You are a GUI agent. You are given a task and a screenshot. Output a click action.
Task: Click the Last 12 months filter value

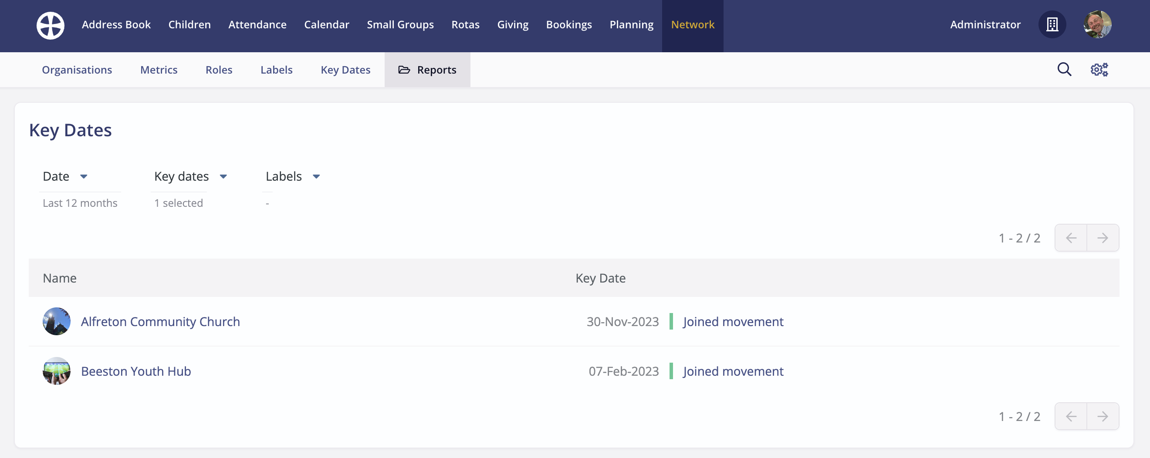(80, 203)
